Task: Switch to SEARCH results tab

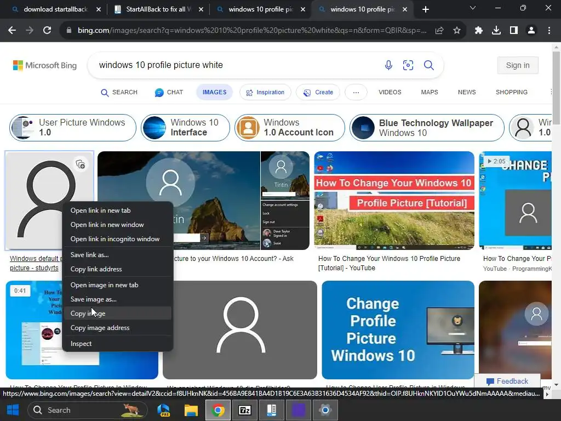Action: (x=119, y=92)
